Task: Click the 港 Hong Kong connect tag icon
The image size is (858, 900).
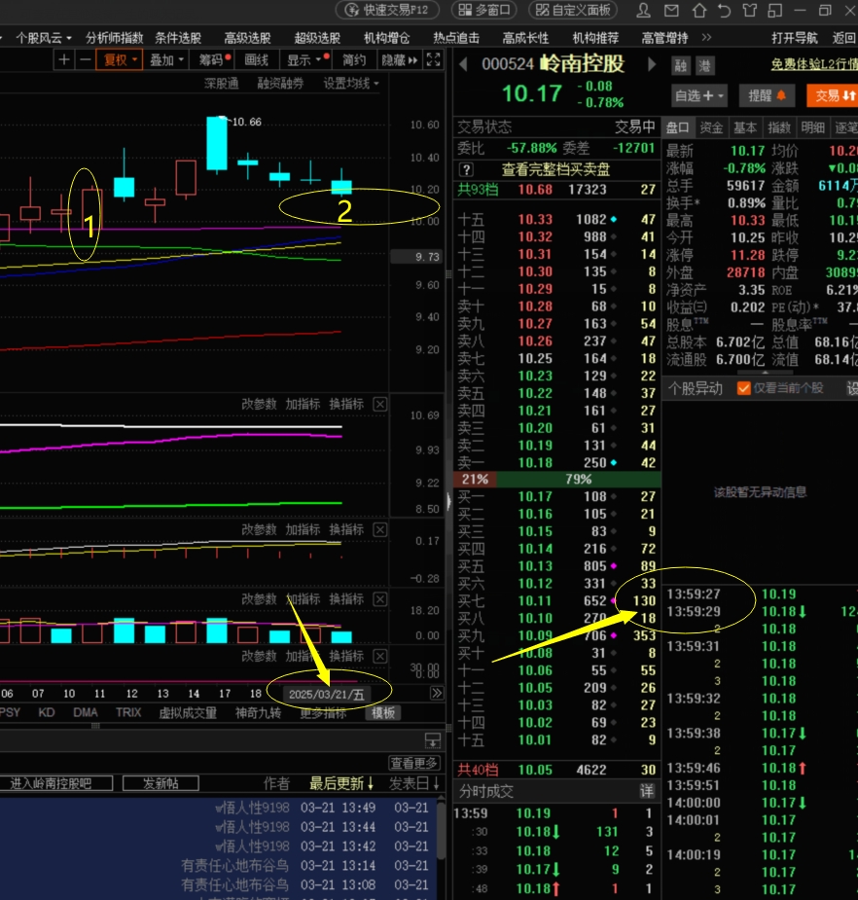Action: click(x=704, y=65)
